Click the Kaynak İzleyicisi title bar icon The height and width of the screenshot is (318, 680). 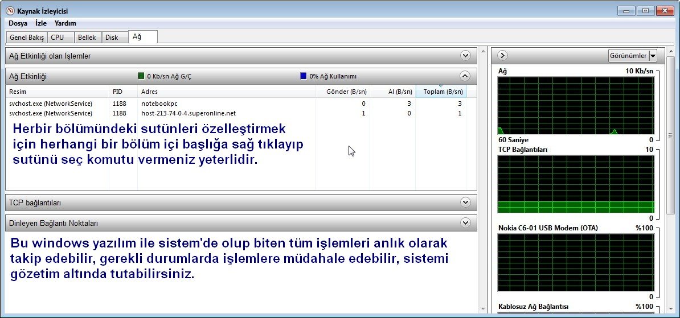pos(10,11)
